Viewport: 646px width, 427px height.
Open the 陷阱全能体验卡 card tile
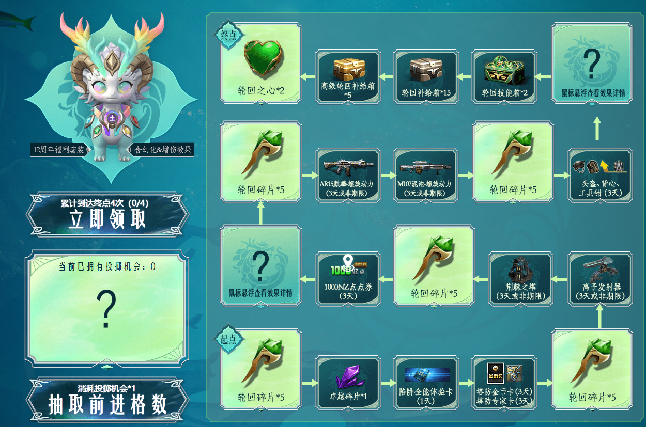[x=426, y=382]
